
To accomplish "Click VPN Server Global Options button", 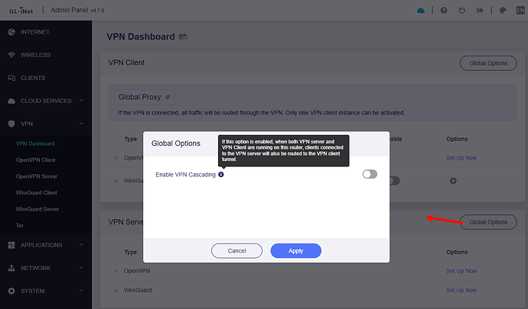I will (488, 222).
